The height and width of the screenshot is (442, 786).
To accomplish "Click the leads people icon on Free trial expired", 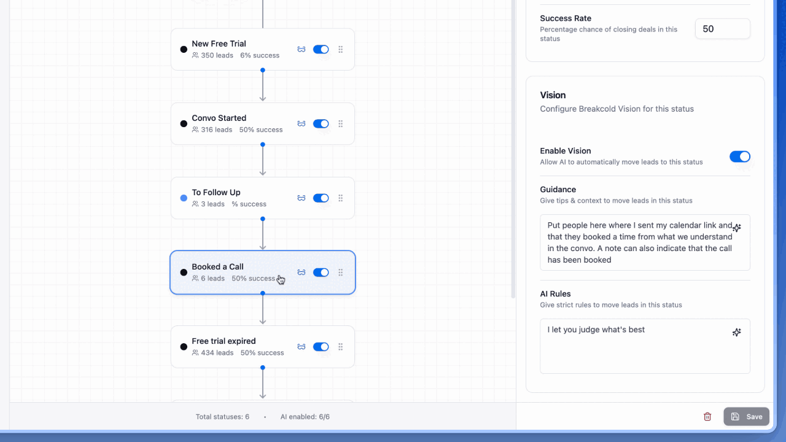I will coord(195,353).
